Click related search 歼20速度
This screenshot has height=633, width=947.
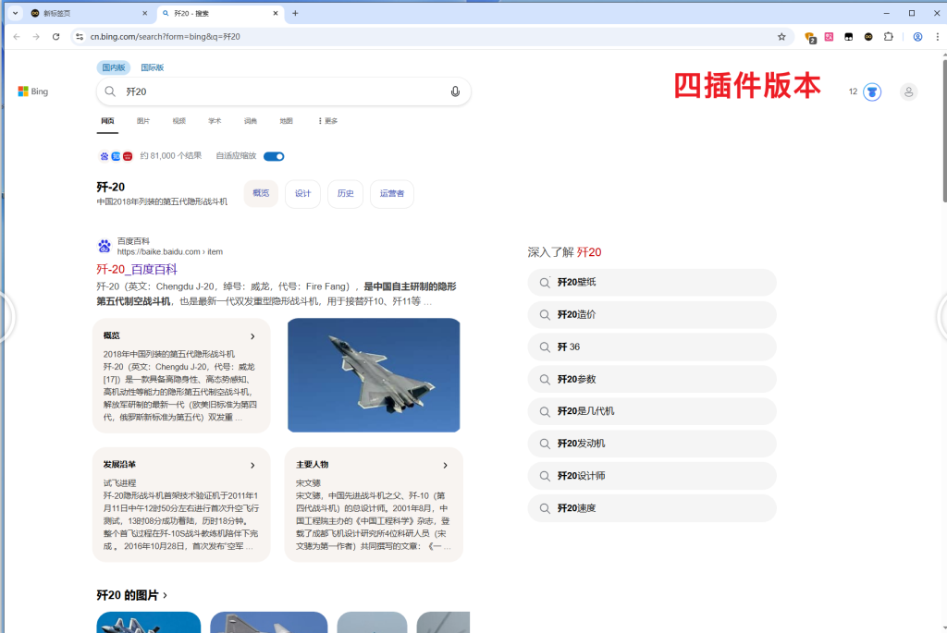click(652, 508)
